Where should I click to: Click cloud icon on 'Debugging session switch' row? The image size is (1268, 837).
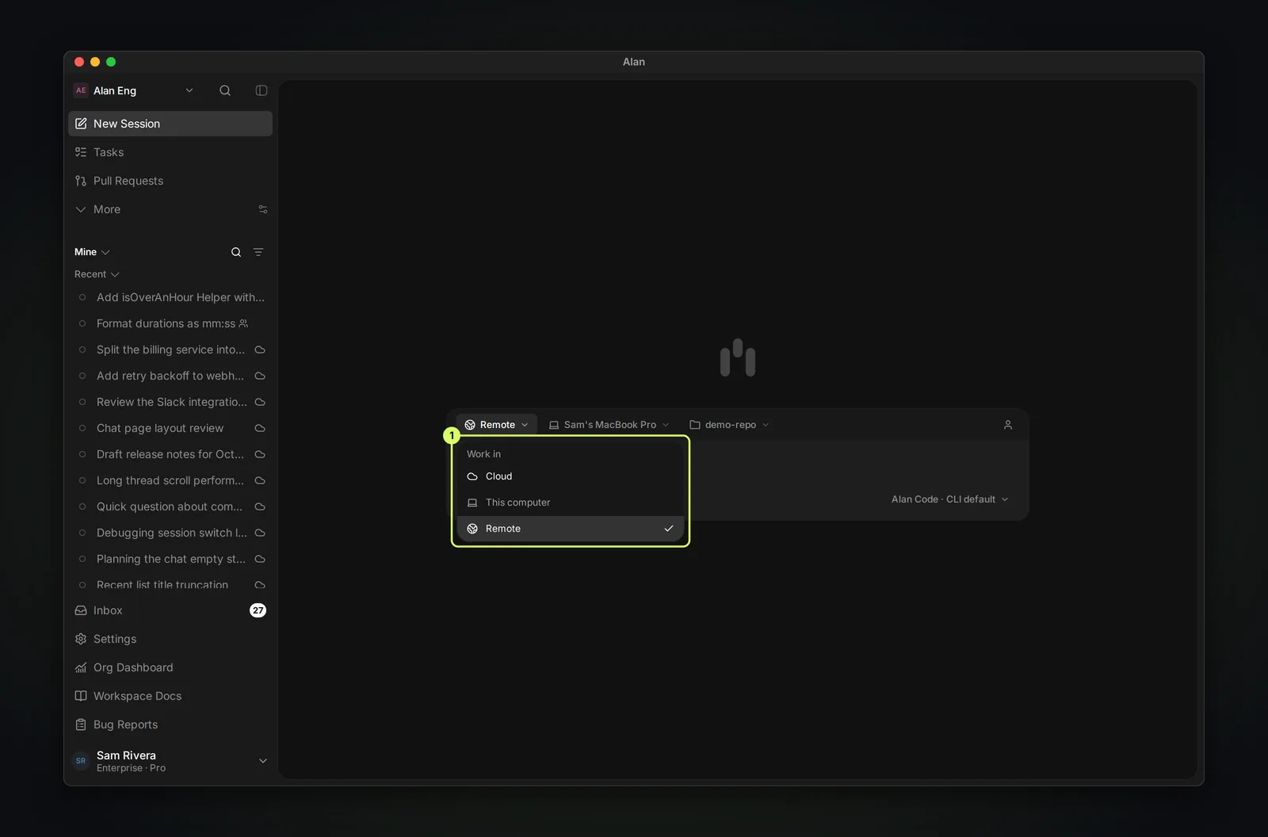coord(260,533)
